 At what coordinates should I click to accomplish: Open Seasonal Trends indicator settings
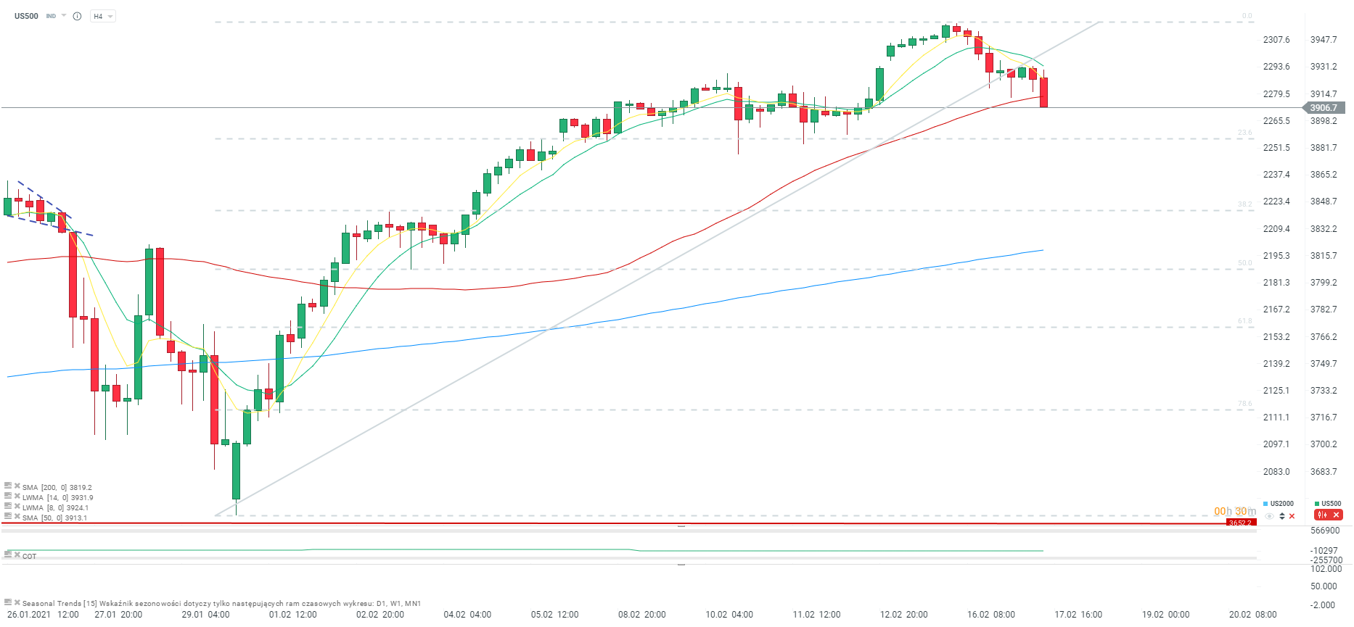coord(7,602)
